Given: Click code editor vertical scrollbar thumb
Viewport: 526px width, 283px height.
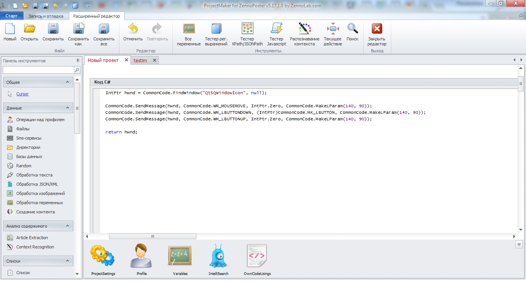Looking at the screenshot, I should click(x=521, y=84).
